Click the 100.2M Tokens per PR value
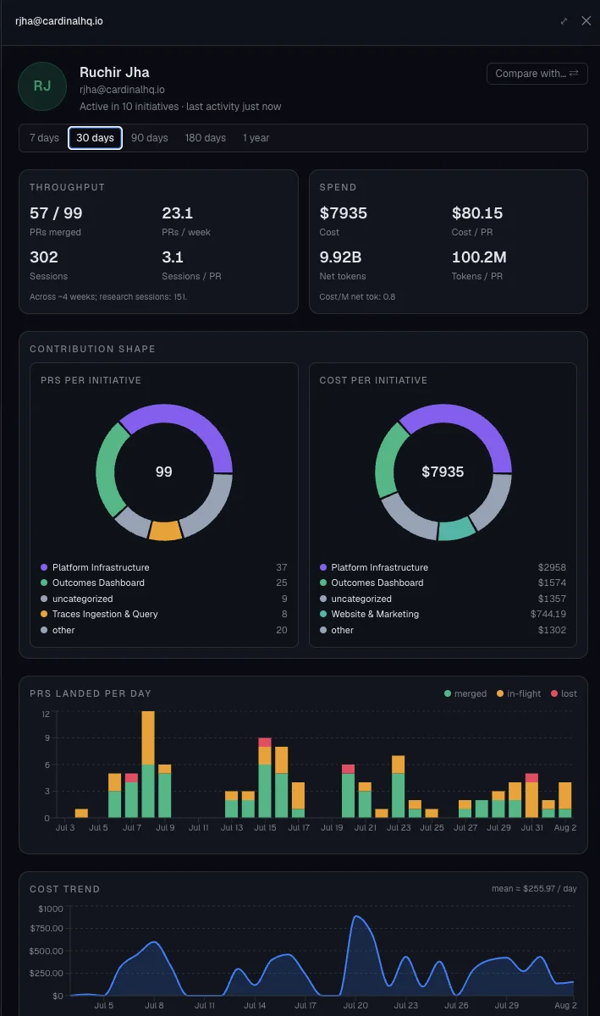 [479, 257]
